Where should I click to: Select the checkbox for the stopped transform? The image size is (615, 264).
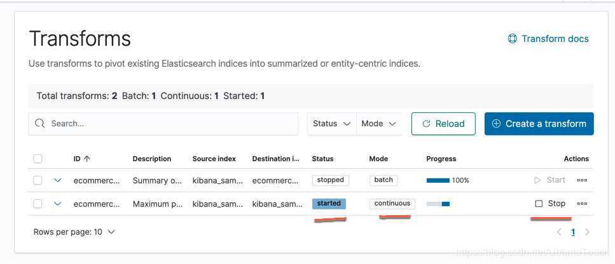(38, 180)
